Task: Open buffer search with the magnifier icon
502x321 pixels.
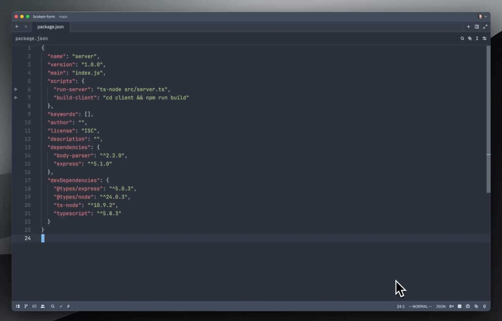Action: coord(462,38)
